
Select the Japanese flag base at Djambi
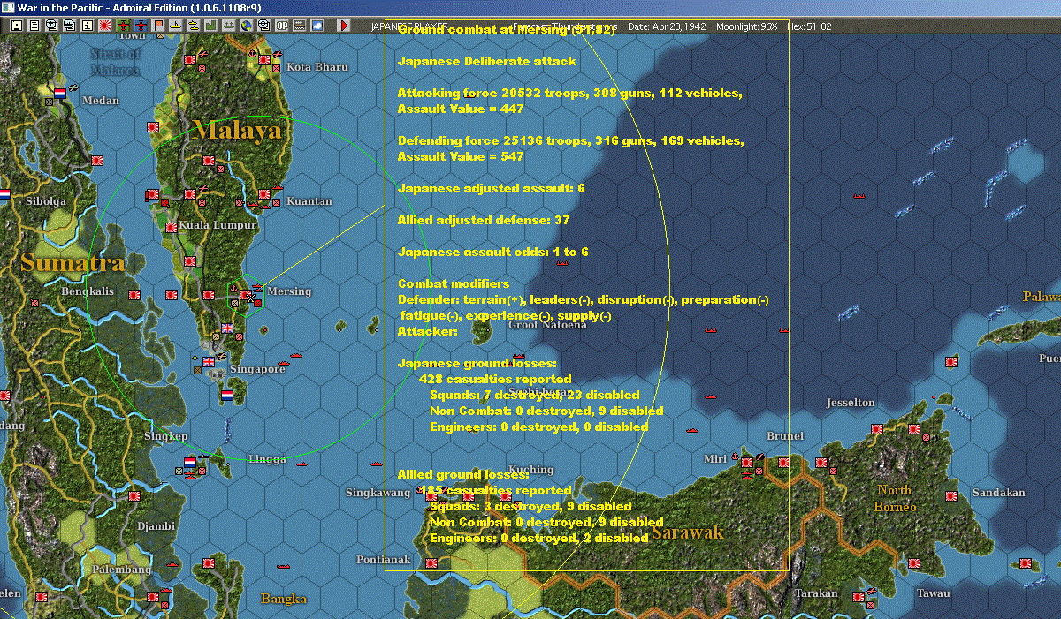tap(134, 496)
